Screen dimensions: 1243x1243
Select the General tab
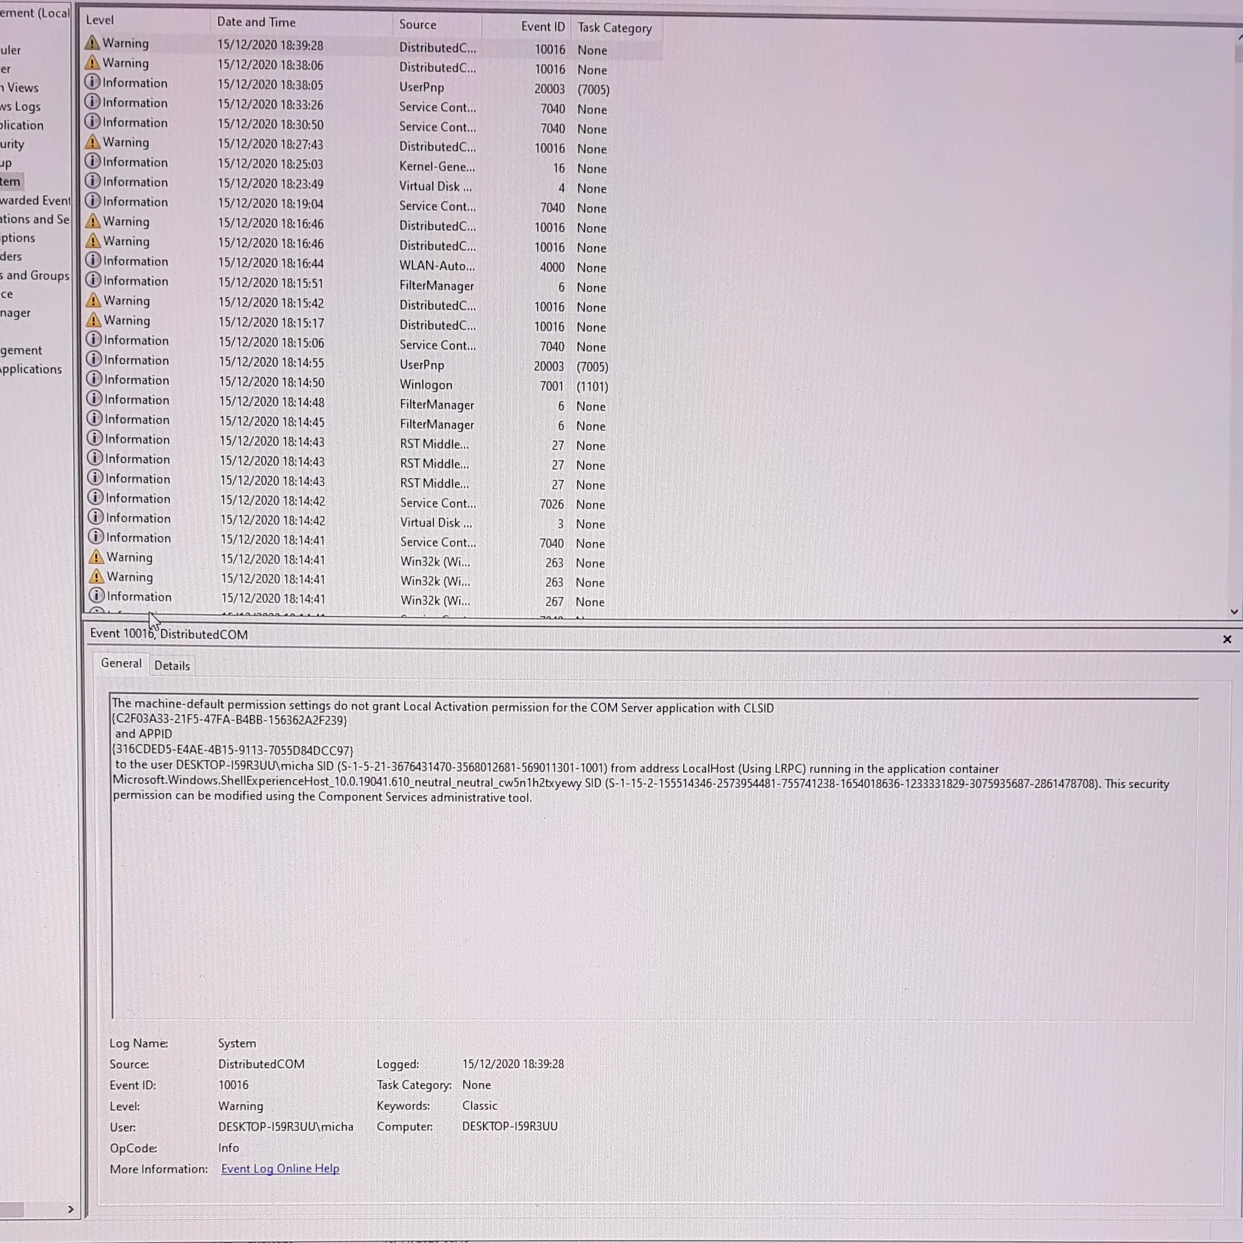[121, 664]
